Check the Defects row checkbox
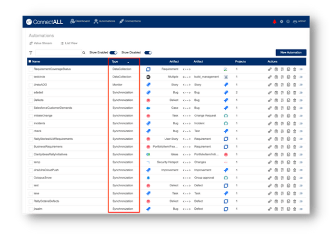The width and height of the screenshot is (331, 235). tap(31, 100)
